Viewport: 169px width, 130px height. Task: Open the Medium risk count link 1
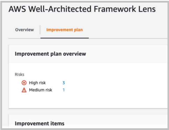point(64,90)
